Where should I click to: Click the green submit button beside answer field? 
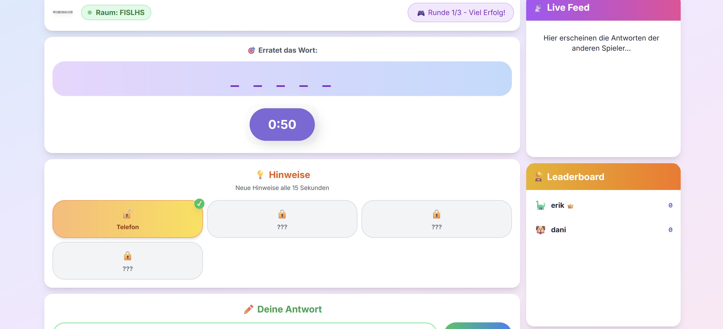point(478,326)
